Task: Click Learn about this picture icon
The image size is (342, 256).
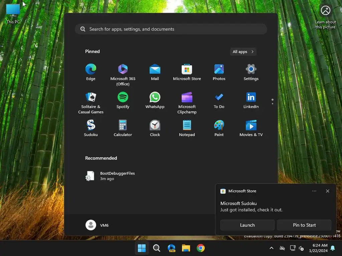Action: click(325, 17)
